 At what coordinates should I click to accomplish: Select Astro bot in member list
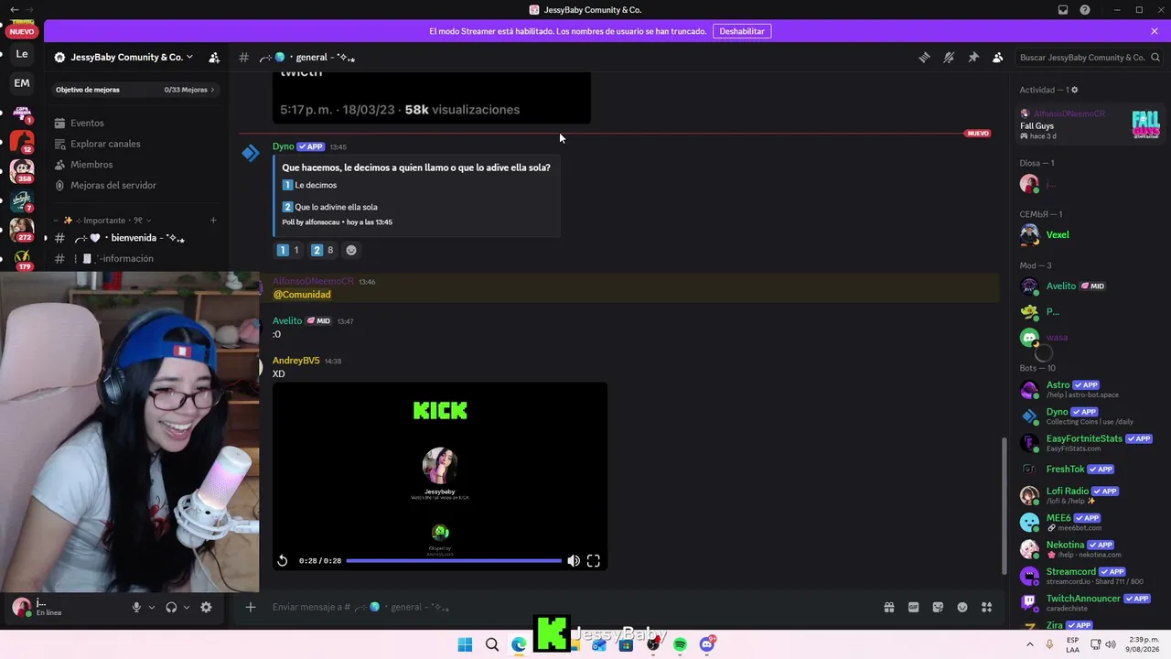tap(1090, 389)
